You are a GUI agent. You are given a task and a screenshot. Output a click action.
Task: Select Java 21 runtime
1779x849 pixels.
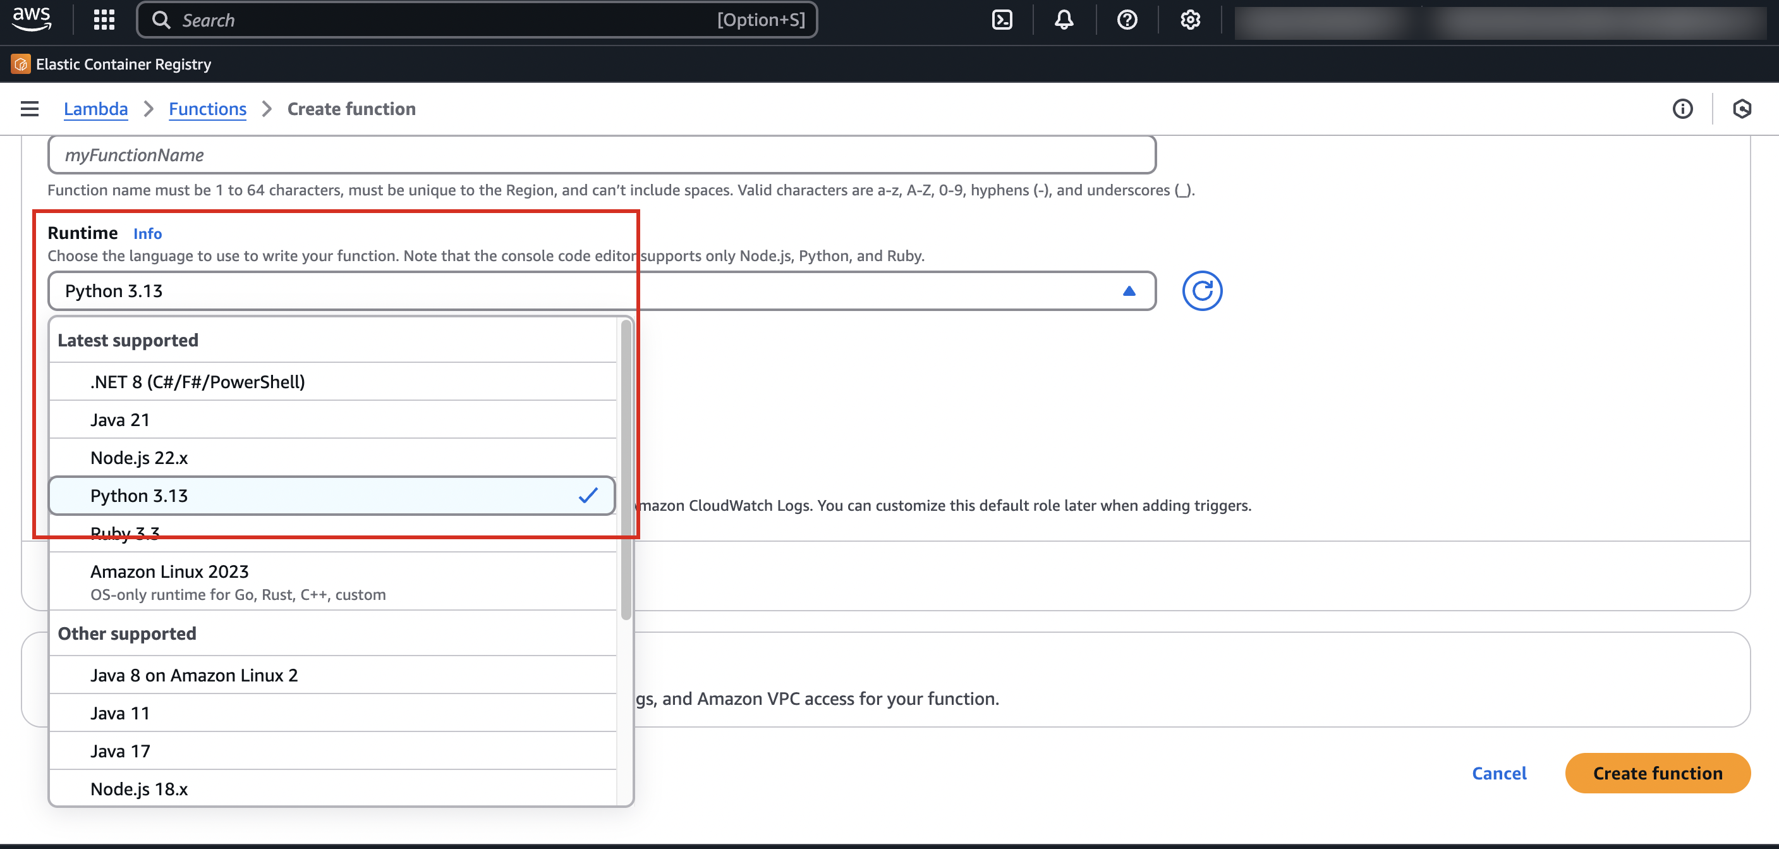332,419
